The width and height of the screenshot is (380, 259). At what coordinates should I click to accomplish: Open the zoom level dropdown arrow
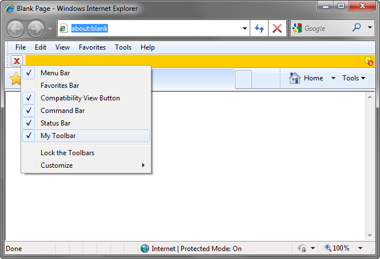pyautogui.click(x=360, y=248)
